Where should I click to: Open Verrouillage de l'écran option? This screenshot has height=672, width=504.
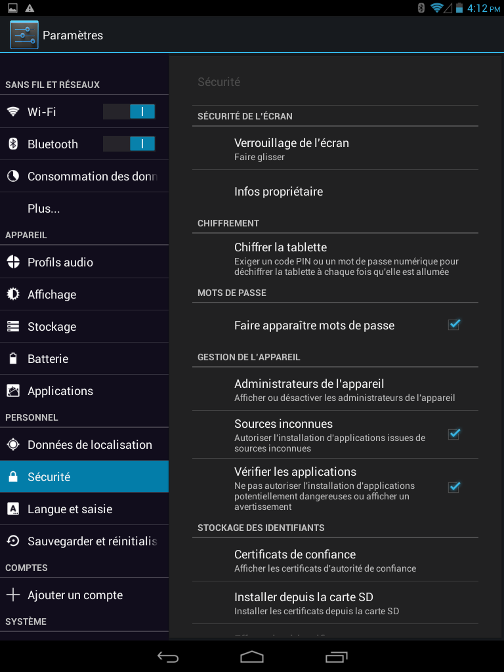click(x=335, y=148)
